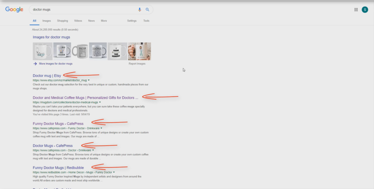Open Doctor mug | Etsy result
The width and height of the screenshot is (374, 189).
pyautogui.click(x=47, y=76)
